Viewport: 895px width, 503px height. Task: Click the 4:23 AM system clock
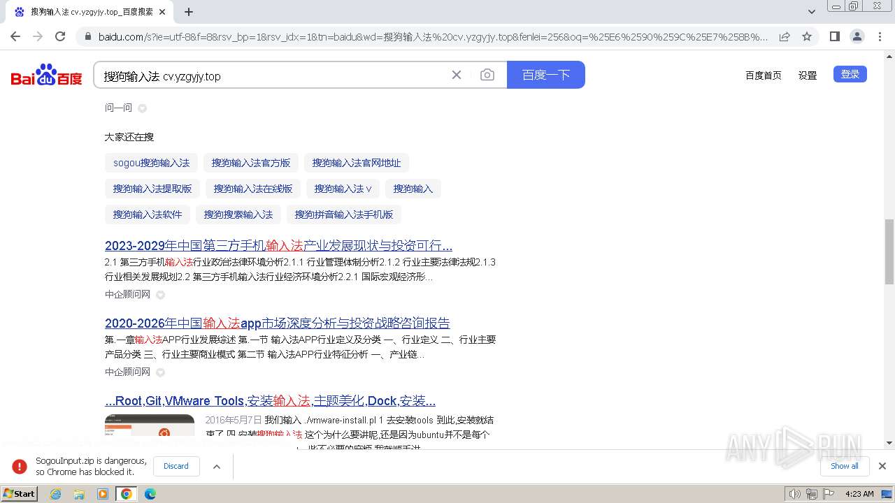(x=859, y=494)
